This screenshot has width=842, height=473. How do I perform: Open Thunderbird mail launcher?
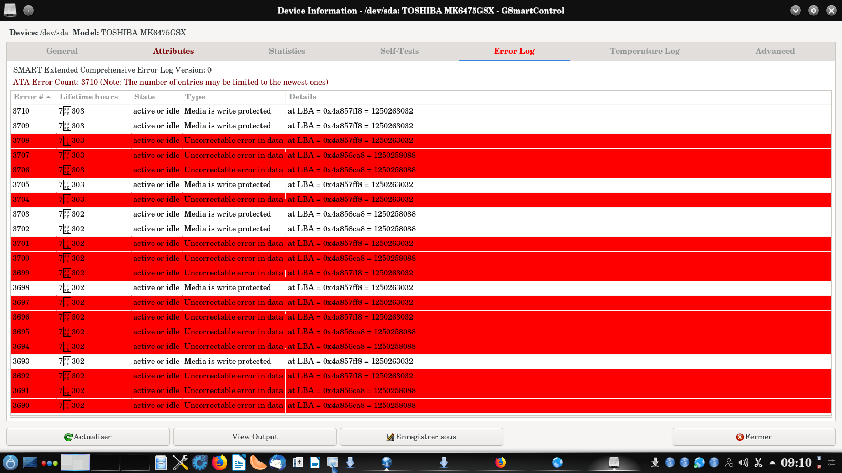(278, 462)
